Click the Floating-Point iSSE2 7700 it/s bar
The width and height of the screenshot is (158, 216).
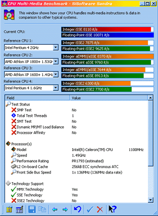pos(107,89)
